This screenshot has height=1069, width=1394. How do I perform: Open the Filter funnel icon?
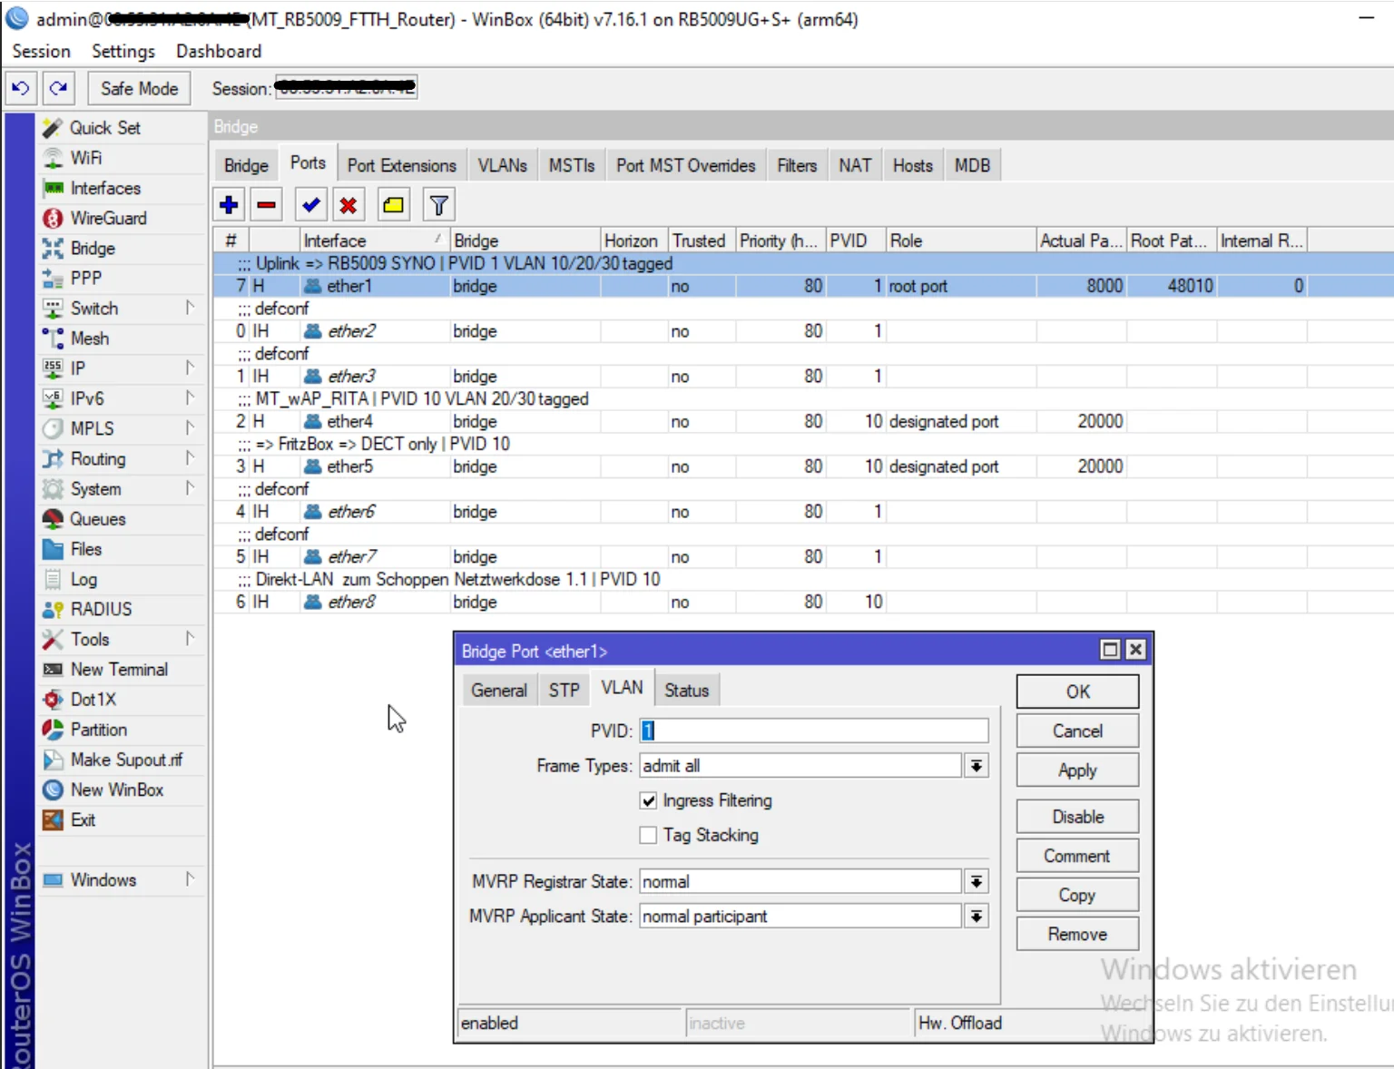(x=439, y=205)
